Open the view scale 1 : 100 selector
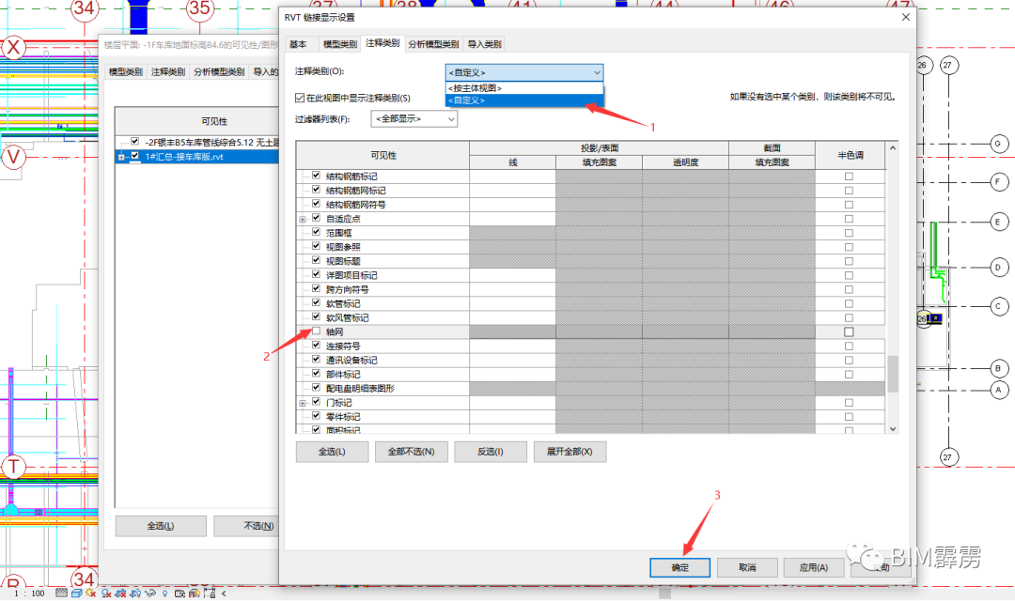1015x601 pixels. (x=30, y=593)
